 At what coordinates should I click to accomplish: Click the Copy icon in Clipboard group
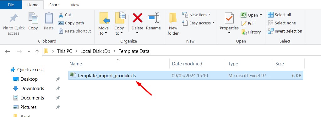(x=33, y=18)
